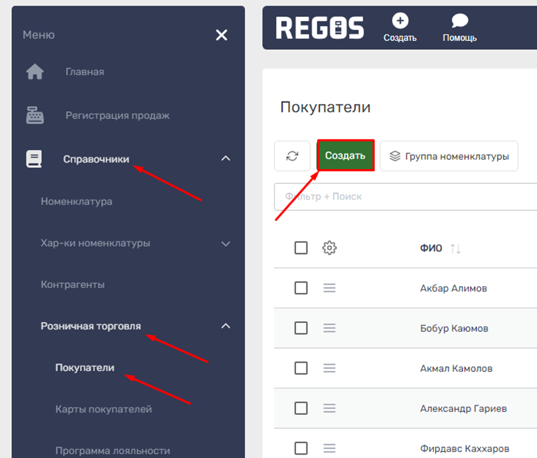
Task: Collapse the Справочники section chevron
Action: click(x=226, y=158)
